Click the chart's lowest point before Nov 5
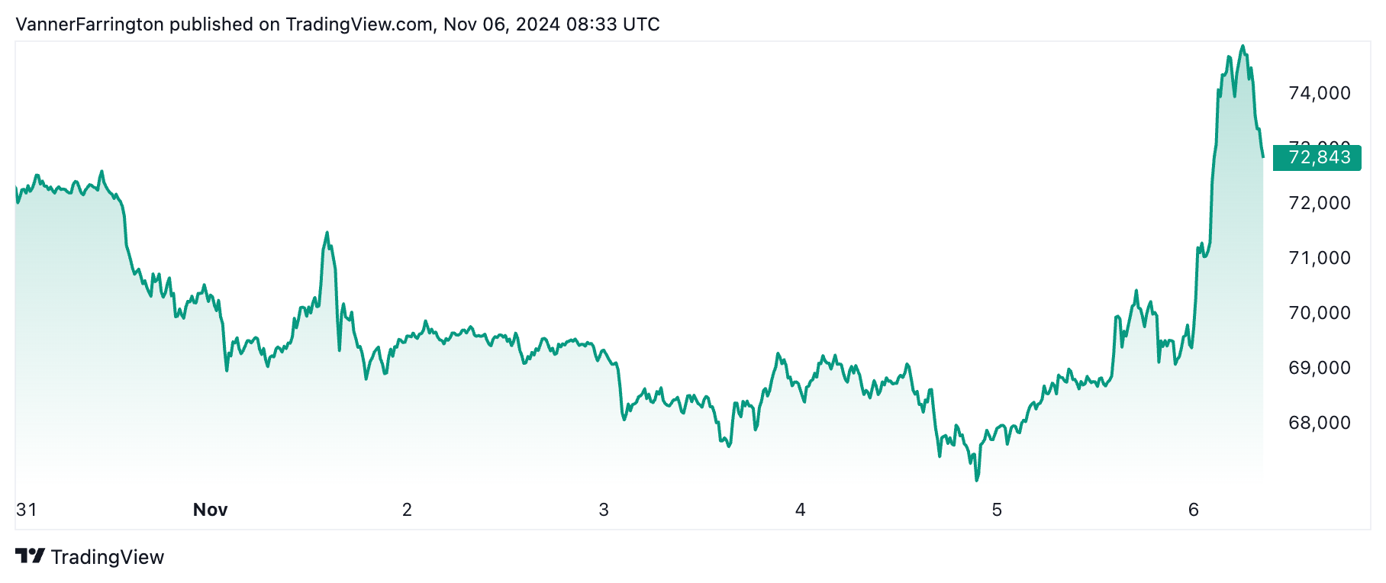1386x583 pixels. (x=976, y=480)
